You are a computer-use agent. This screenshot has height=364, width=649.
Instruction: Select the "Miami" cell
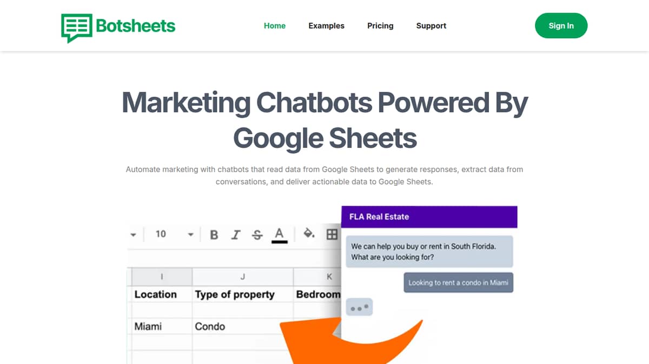162,326
